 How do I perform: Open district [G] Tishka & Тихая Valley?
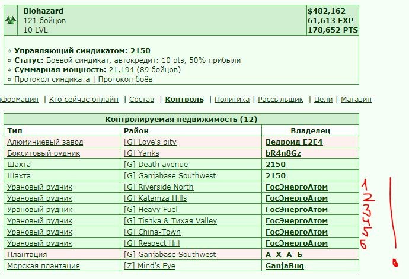(170, 220)
